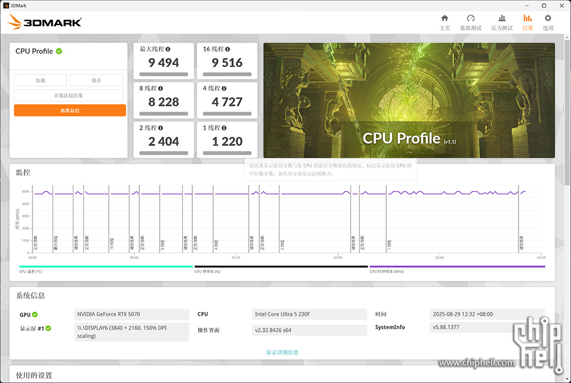Screen dimensions: 571x383
Task: Click info icon beside 1 线程 score
Action: pyautogui.click(x=224, y=128)
